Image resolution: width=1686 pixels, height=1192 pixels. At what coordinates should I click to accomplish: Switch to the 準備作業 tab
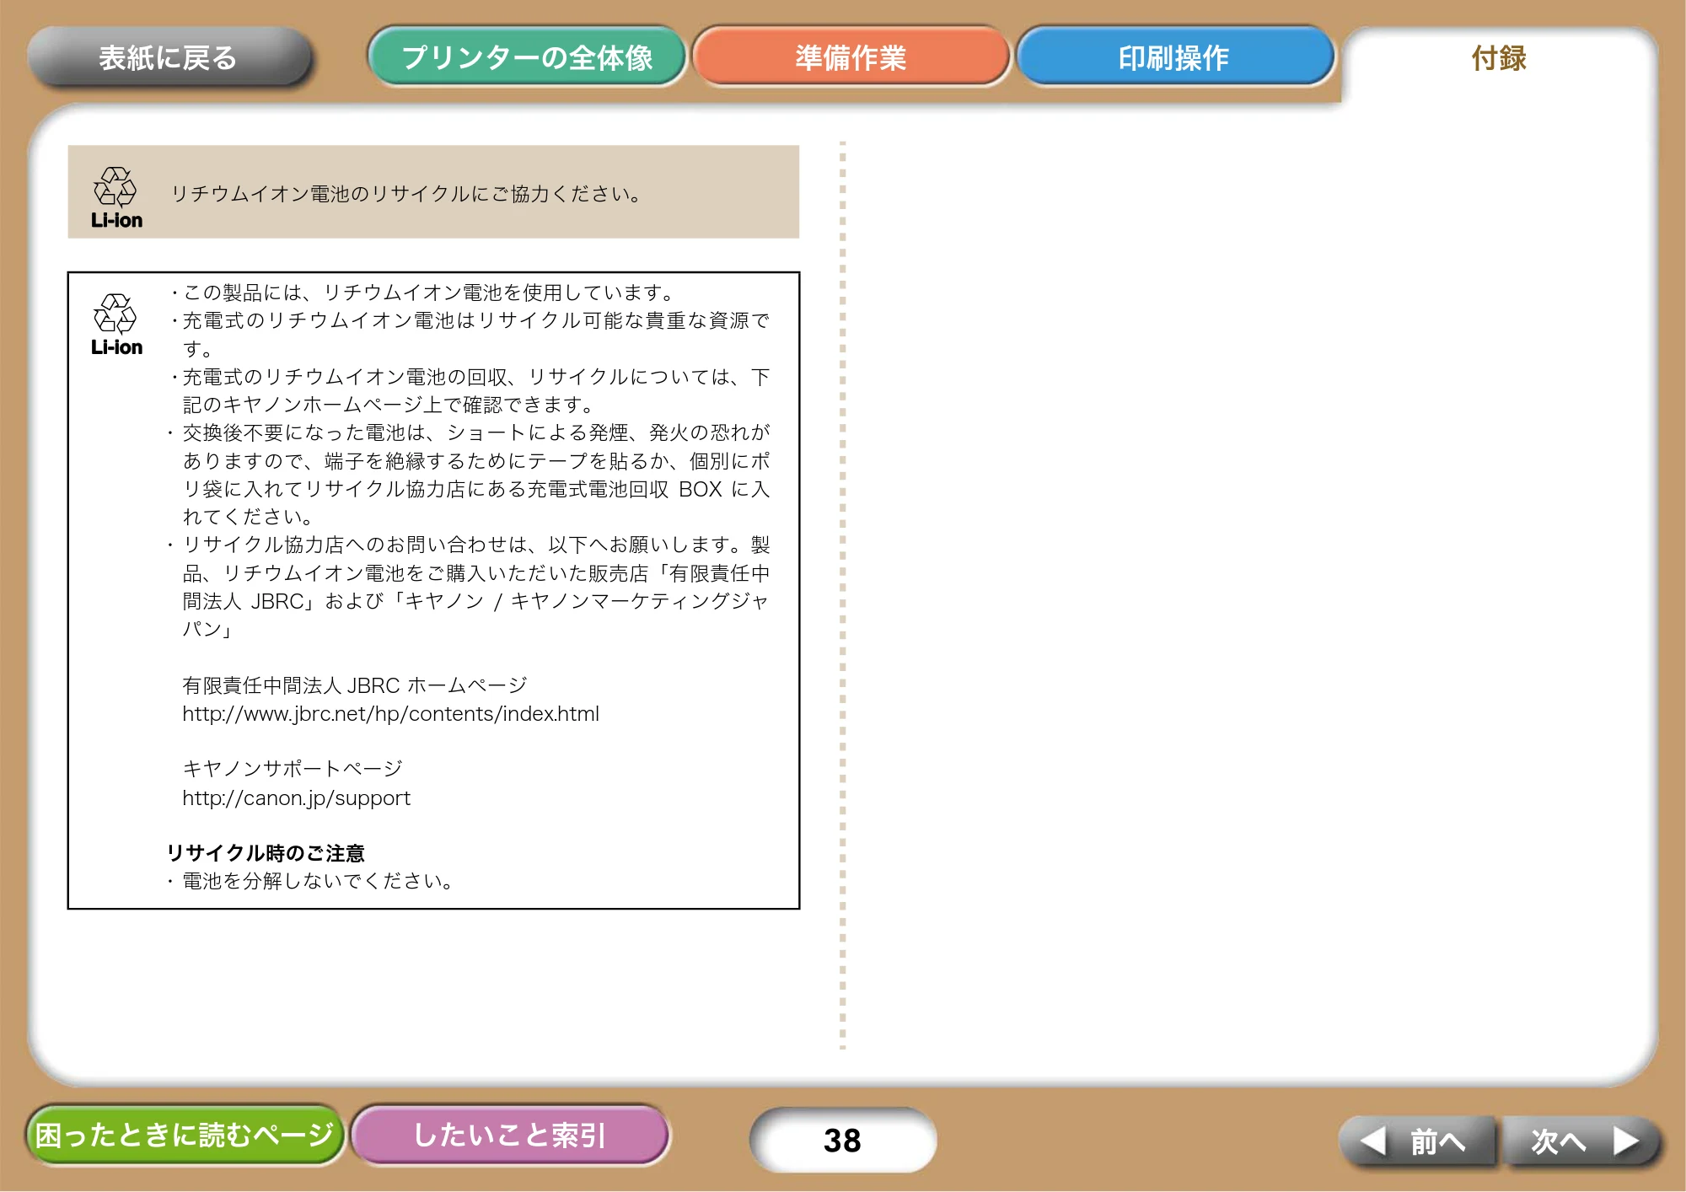[x=851, y=57]
